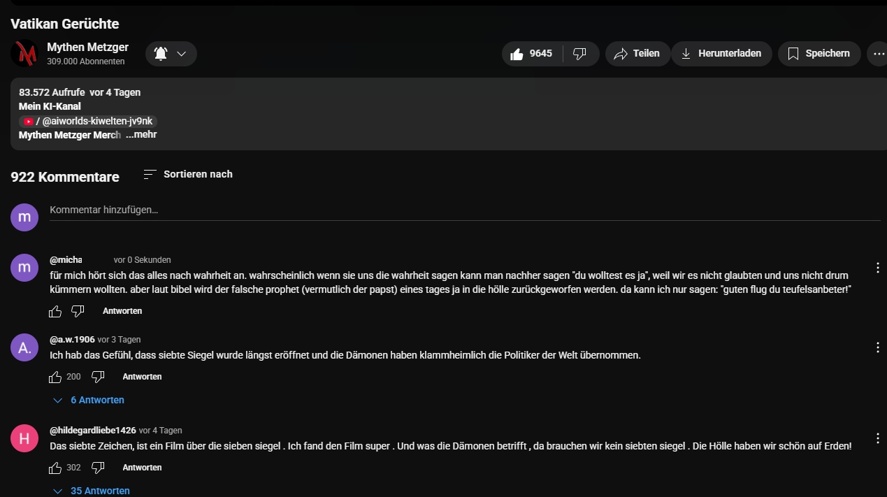Like the comment by @a.w.1906
This screenshot has width=887, height=497.
55,377
